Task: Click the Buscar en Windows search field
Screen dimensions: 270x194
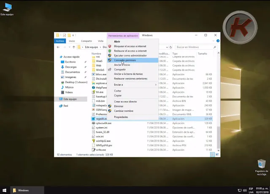Action: pyautogui.click(x=196, y=47)
